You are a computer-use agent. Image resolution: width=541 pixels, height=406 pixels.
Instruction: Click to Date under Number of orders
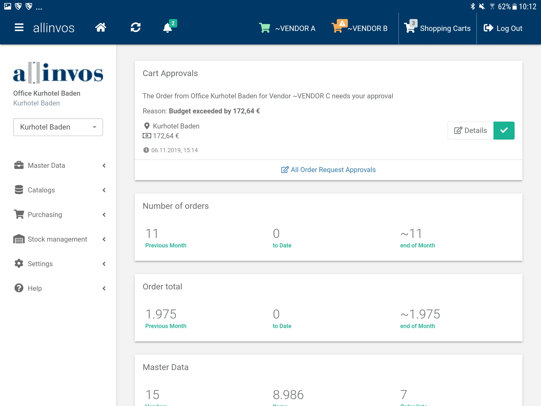[x=282, y=245]
